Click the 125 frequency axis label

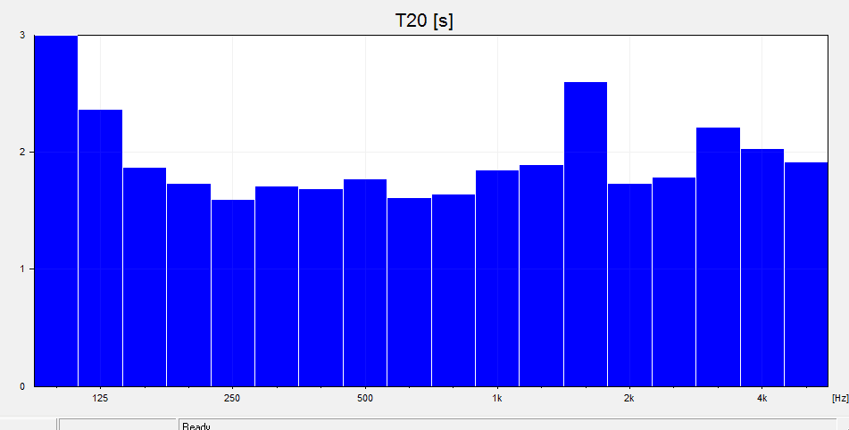[100, 398]
